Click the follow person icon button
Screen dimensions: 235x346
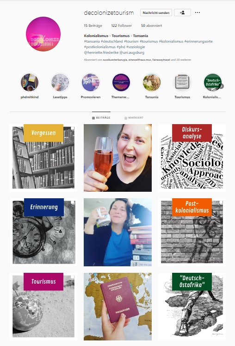(182, 13)
